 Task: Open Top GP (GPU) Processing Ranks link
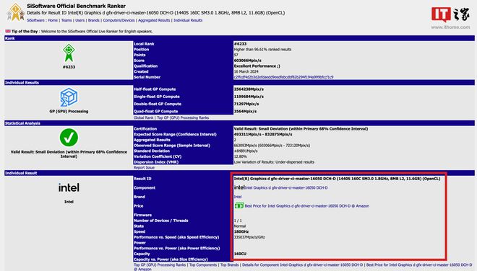click(x=183, y=117)
